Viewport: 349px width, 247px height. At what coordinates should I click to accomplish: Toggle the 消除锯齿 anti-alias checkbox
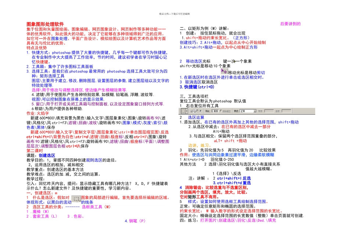click(x=221, y=111)
